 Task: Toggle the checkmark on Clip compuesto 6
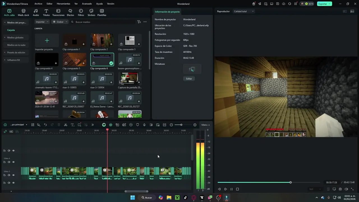tap(111, 63)
